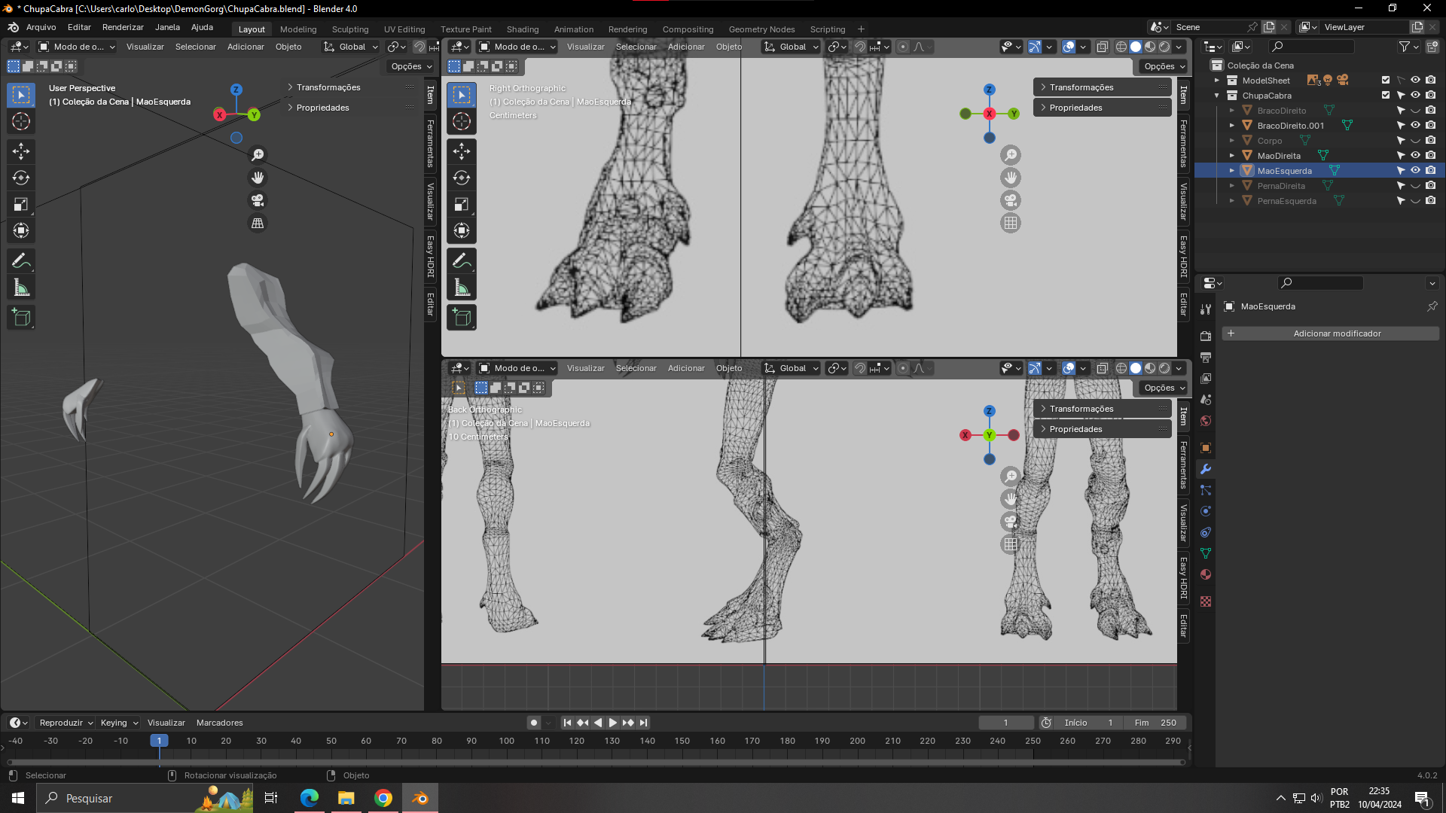Open the Renderizar menu
Screen dimensions: 1446x813
pyautogui.click(x=123, y=27)
